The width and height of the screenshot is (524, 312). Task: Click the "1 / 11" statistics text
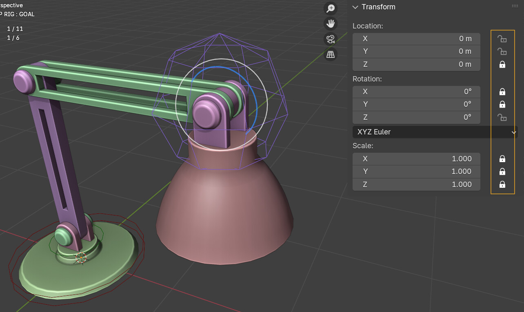pyautogui.click(x=15, y=29)
